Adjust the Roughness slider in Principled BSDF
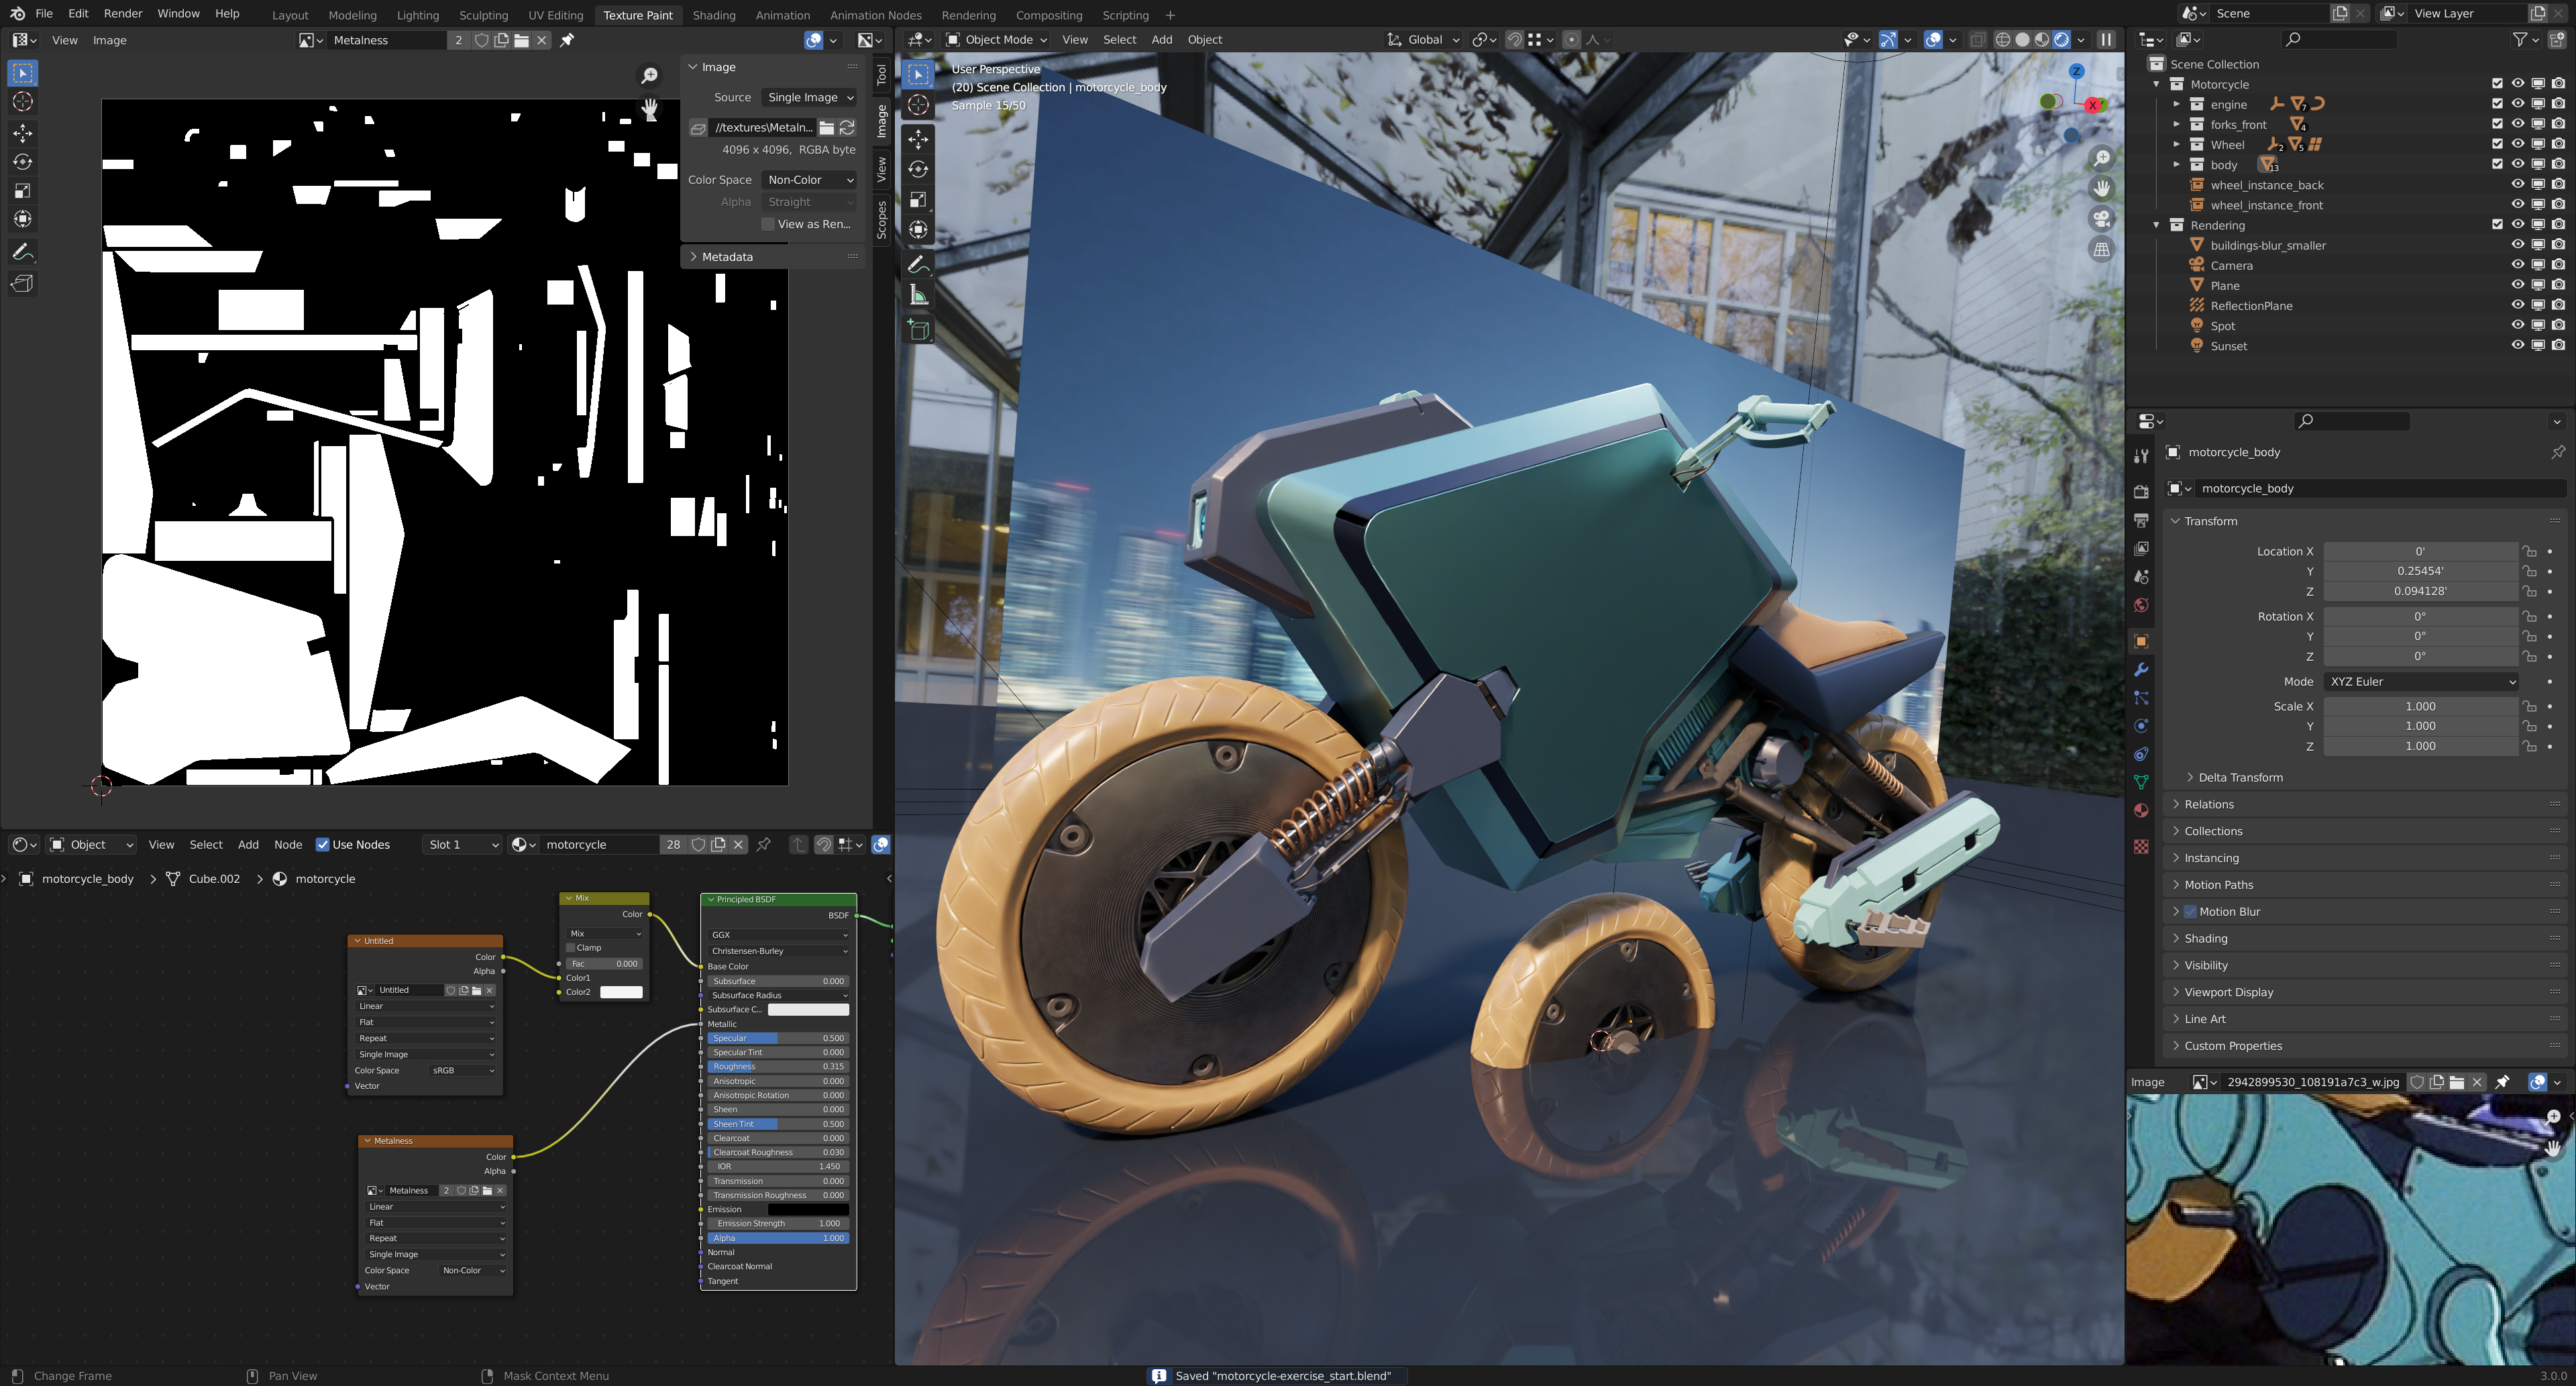Screen dimensions: 2576x1386 coord(778,1066)
